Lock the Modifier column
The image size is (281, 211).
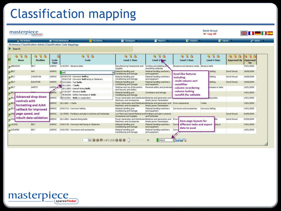pyautogui.click(x=45, y=56)
